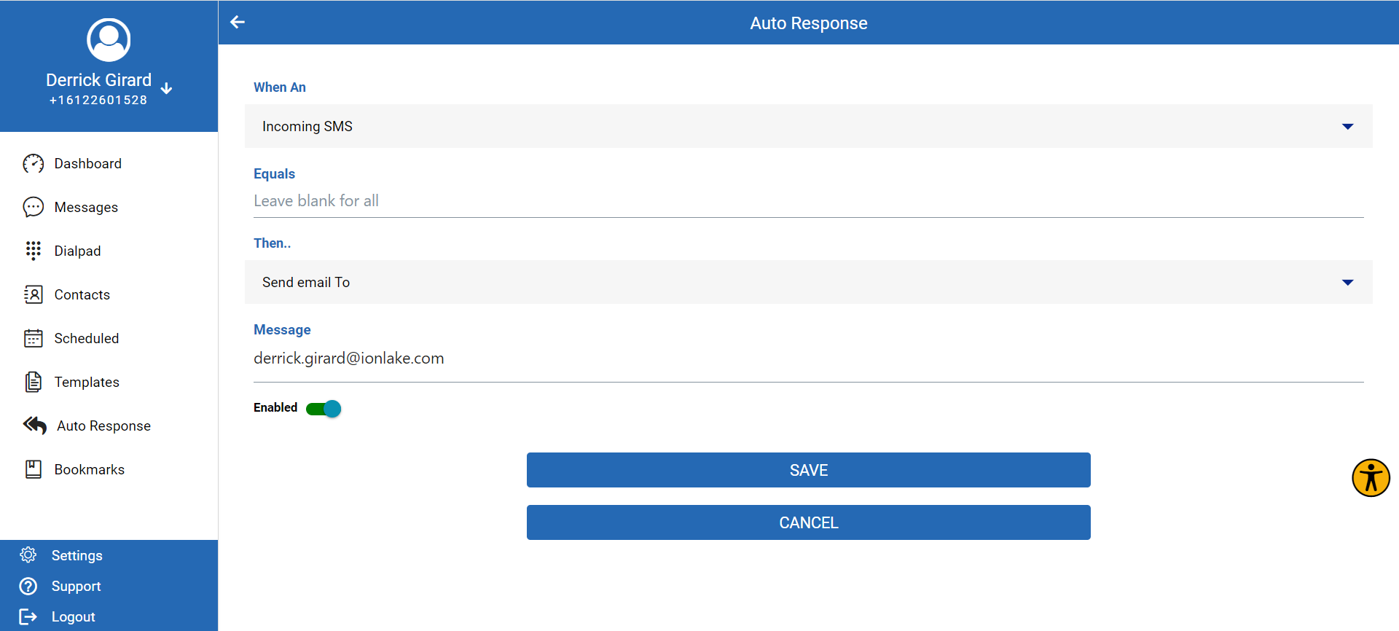Click the Settings gear icon

pos(28,555)
